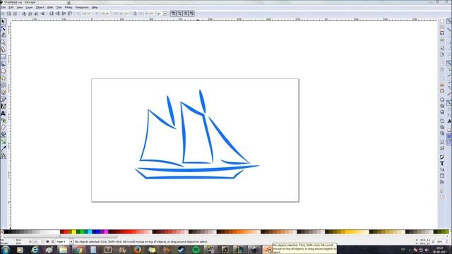Select the Star polygon tool
This screenshot has width=452, height=254.
coord(3,78)
